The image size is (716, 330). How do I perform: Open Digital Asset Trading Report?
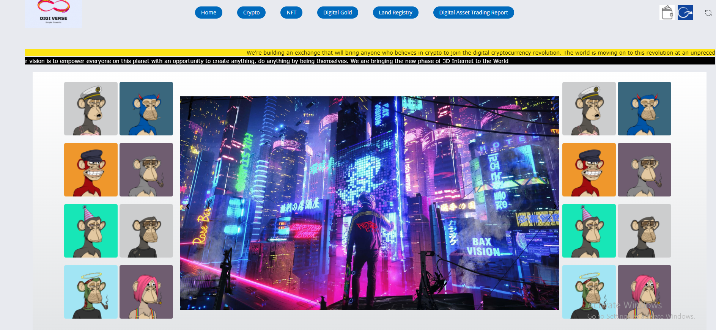tap(474, 13)
